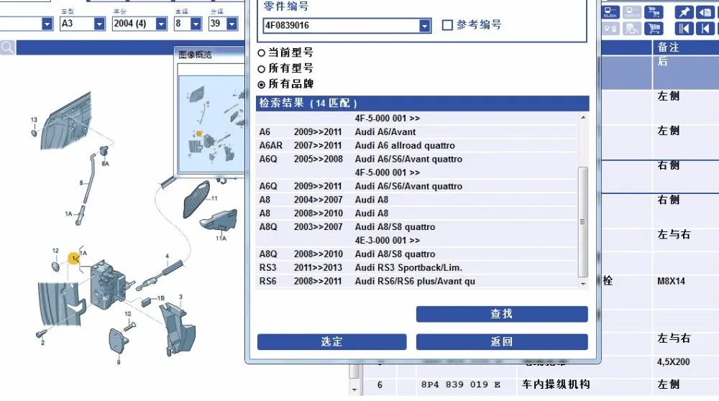Select callout 2 at the bolt

pyautogui.click(x=43, y=342)
